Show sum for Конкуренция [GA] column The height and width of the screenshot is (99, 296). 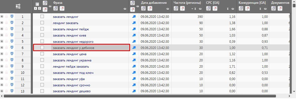pyautogui.click(x=260, y=9)
